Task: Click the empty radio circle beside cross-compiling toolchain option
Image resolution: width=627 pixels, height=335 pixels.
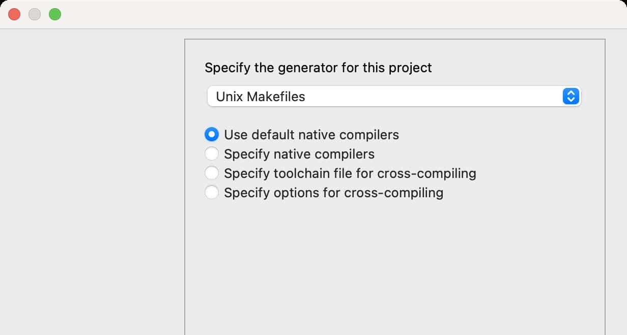Action: coord(212,173)
